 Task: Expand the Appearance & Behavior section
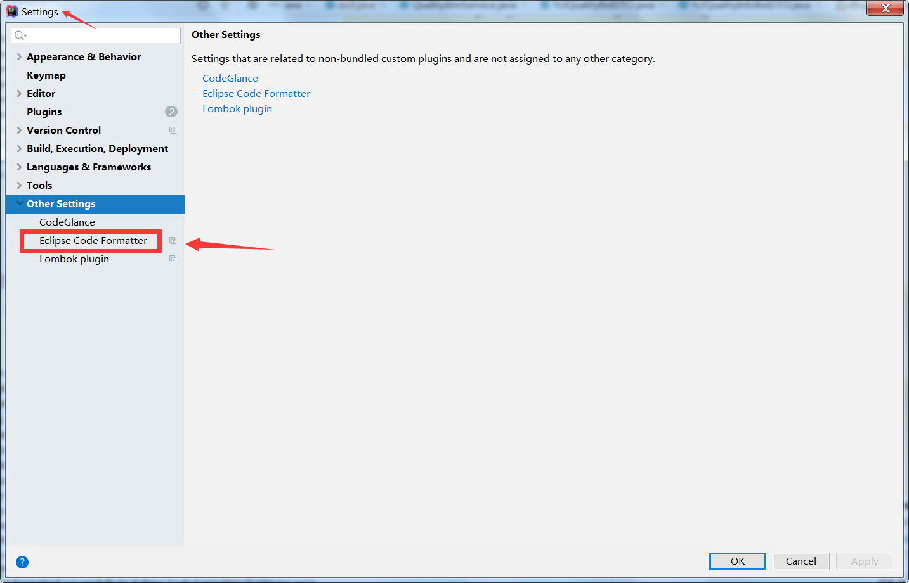click(x=19, y=56)
